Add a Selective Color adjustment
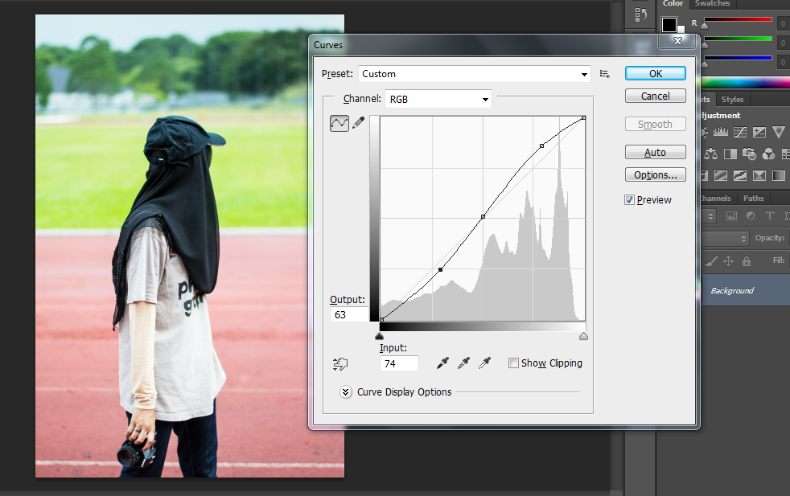 click(759, 175)
